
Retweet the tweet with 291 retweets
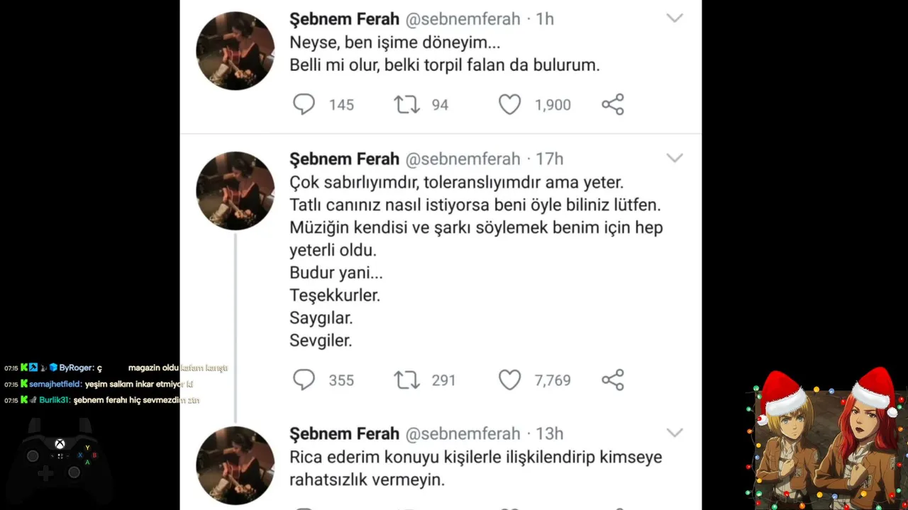tap(406, 380)
